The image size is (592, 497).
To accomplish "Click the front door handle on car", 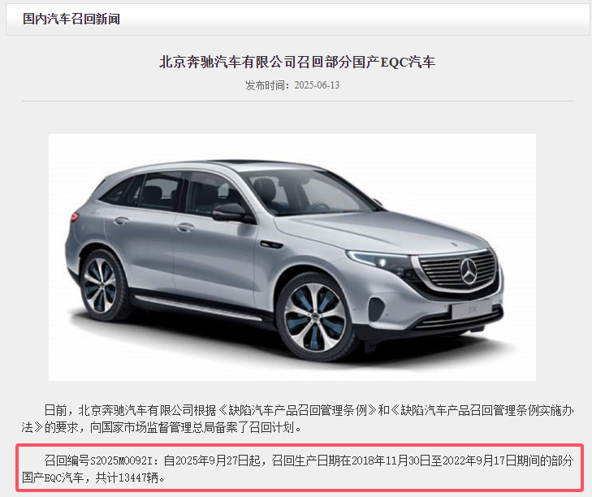I will coord(185,227).
